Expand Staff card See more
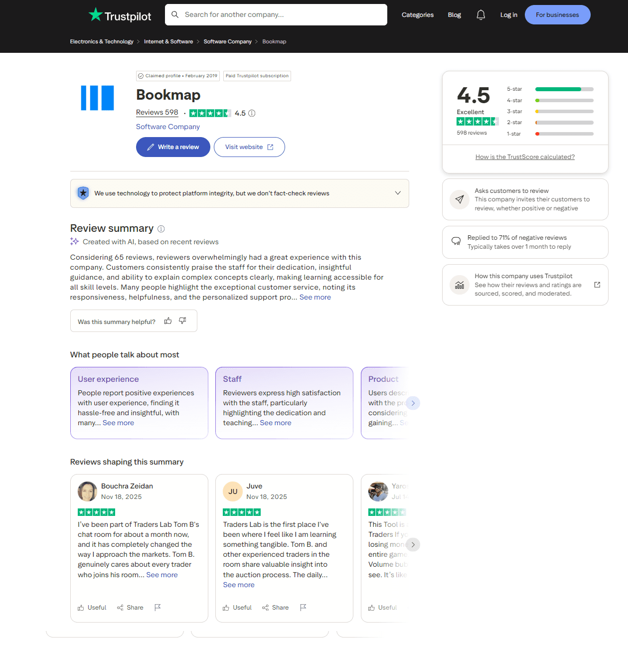The height and width of the screenshot is (645, 628). 276,423
